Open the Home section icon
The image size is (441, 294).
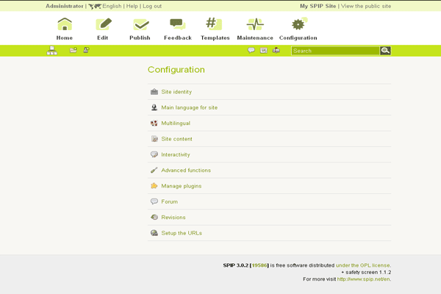click(x=65, y=25)
